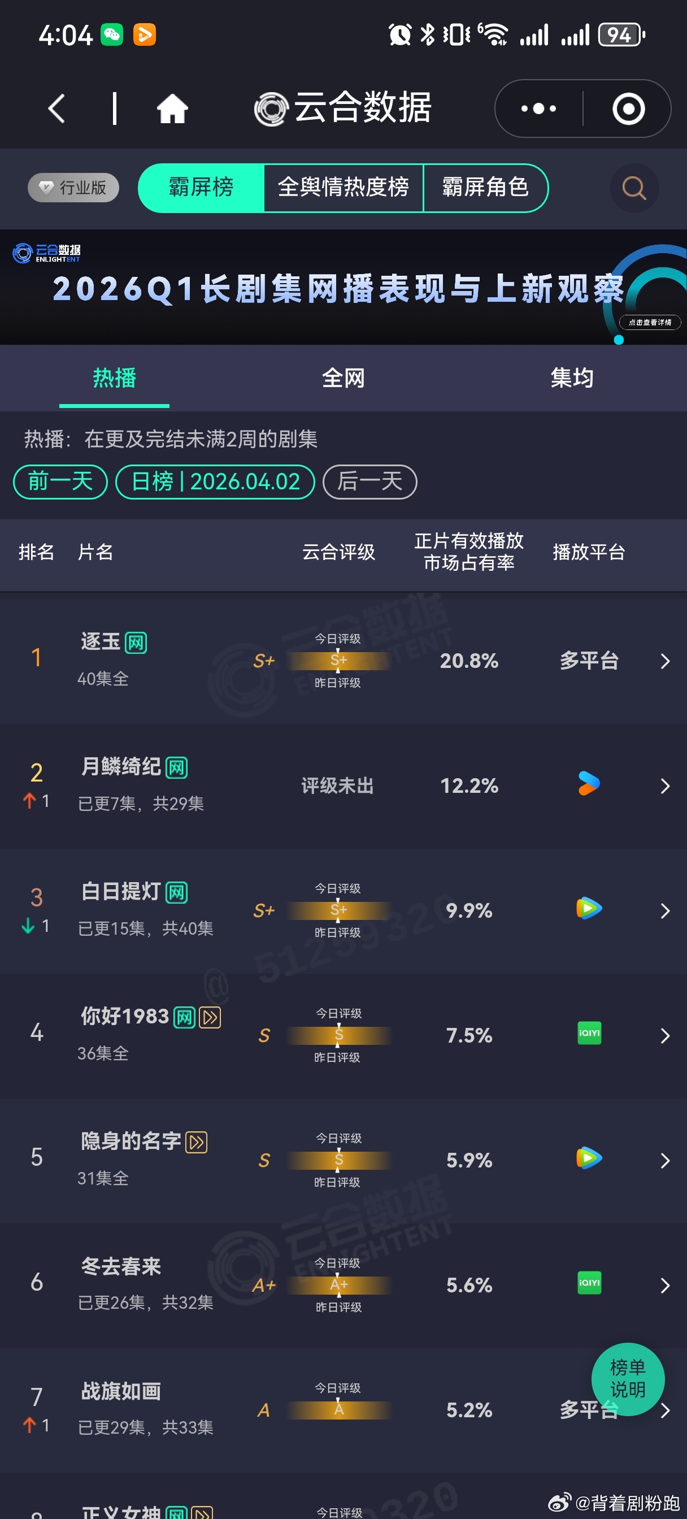Tap the home icon in the navigation bar
Screen dimensions: 687x1519
172,107
